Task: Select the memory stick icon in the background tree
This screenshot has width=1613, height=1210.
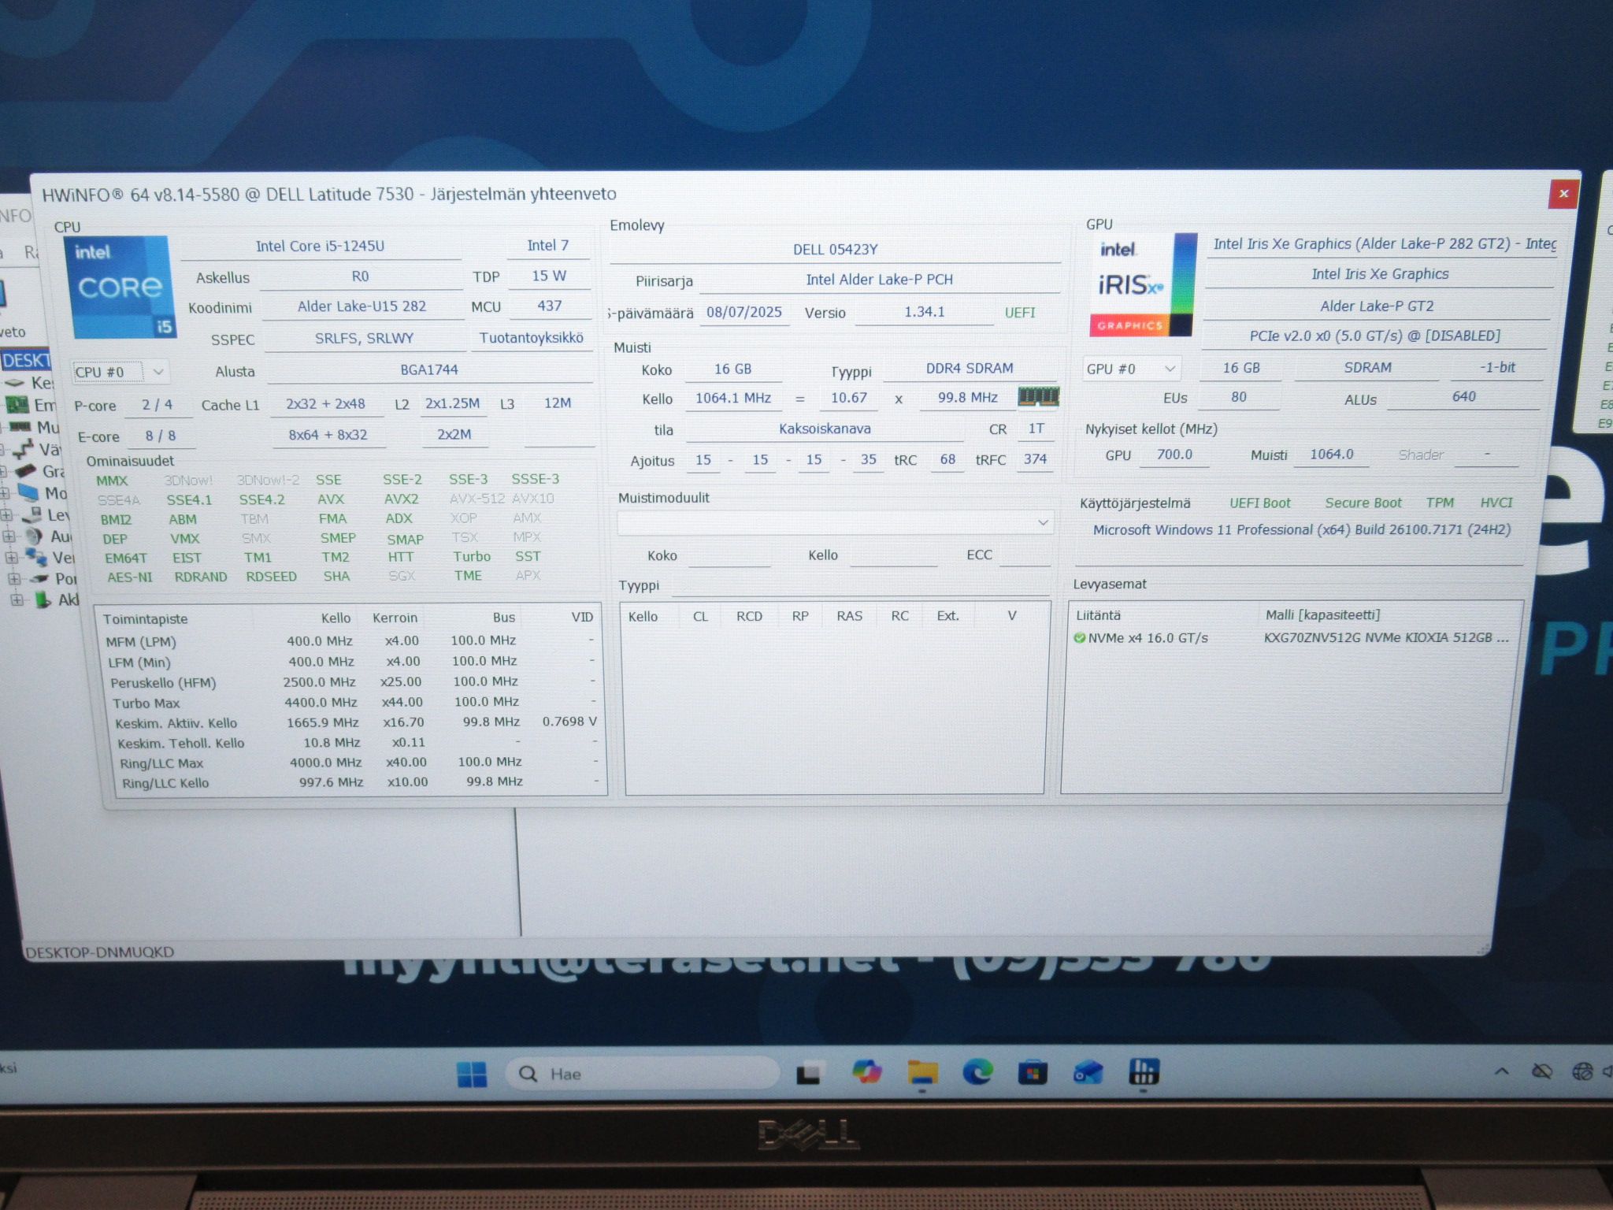Action: pyautogui.click(x=19, y=427)
